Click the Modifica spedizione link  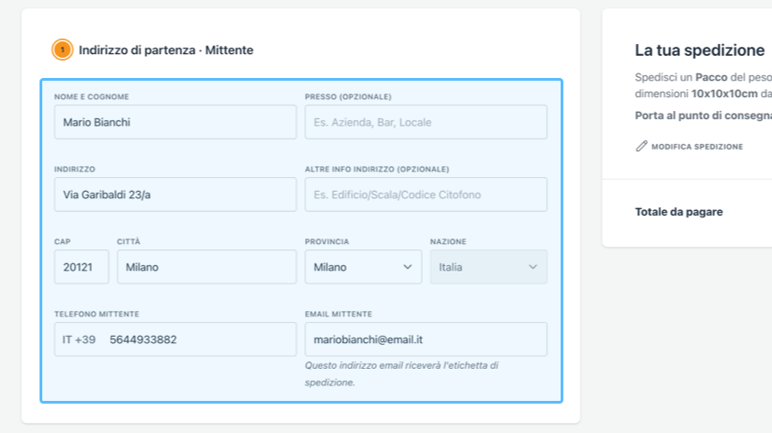coord(696,147)
